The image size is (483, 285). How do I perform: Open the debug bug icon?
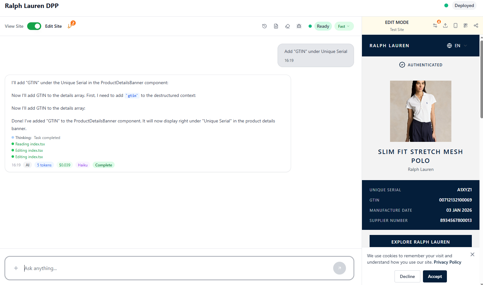tap(299, 26)
